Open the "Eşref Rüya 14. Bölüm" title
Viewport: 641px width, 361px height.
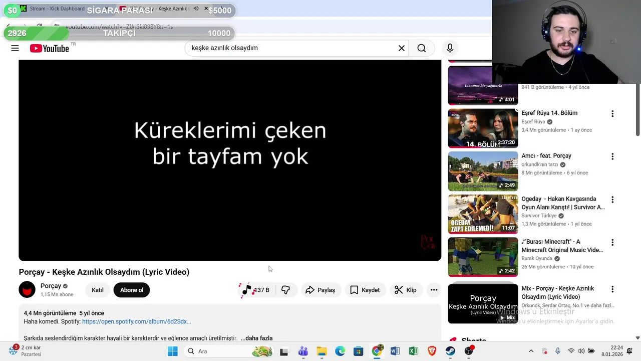pos(549,113)
